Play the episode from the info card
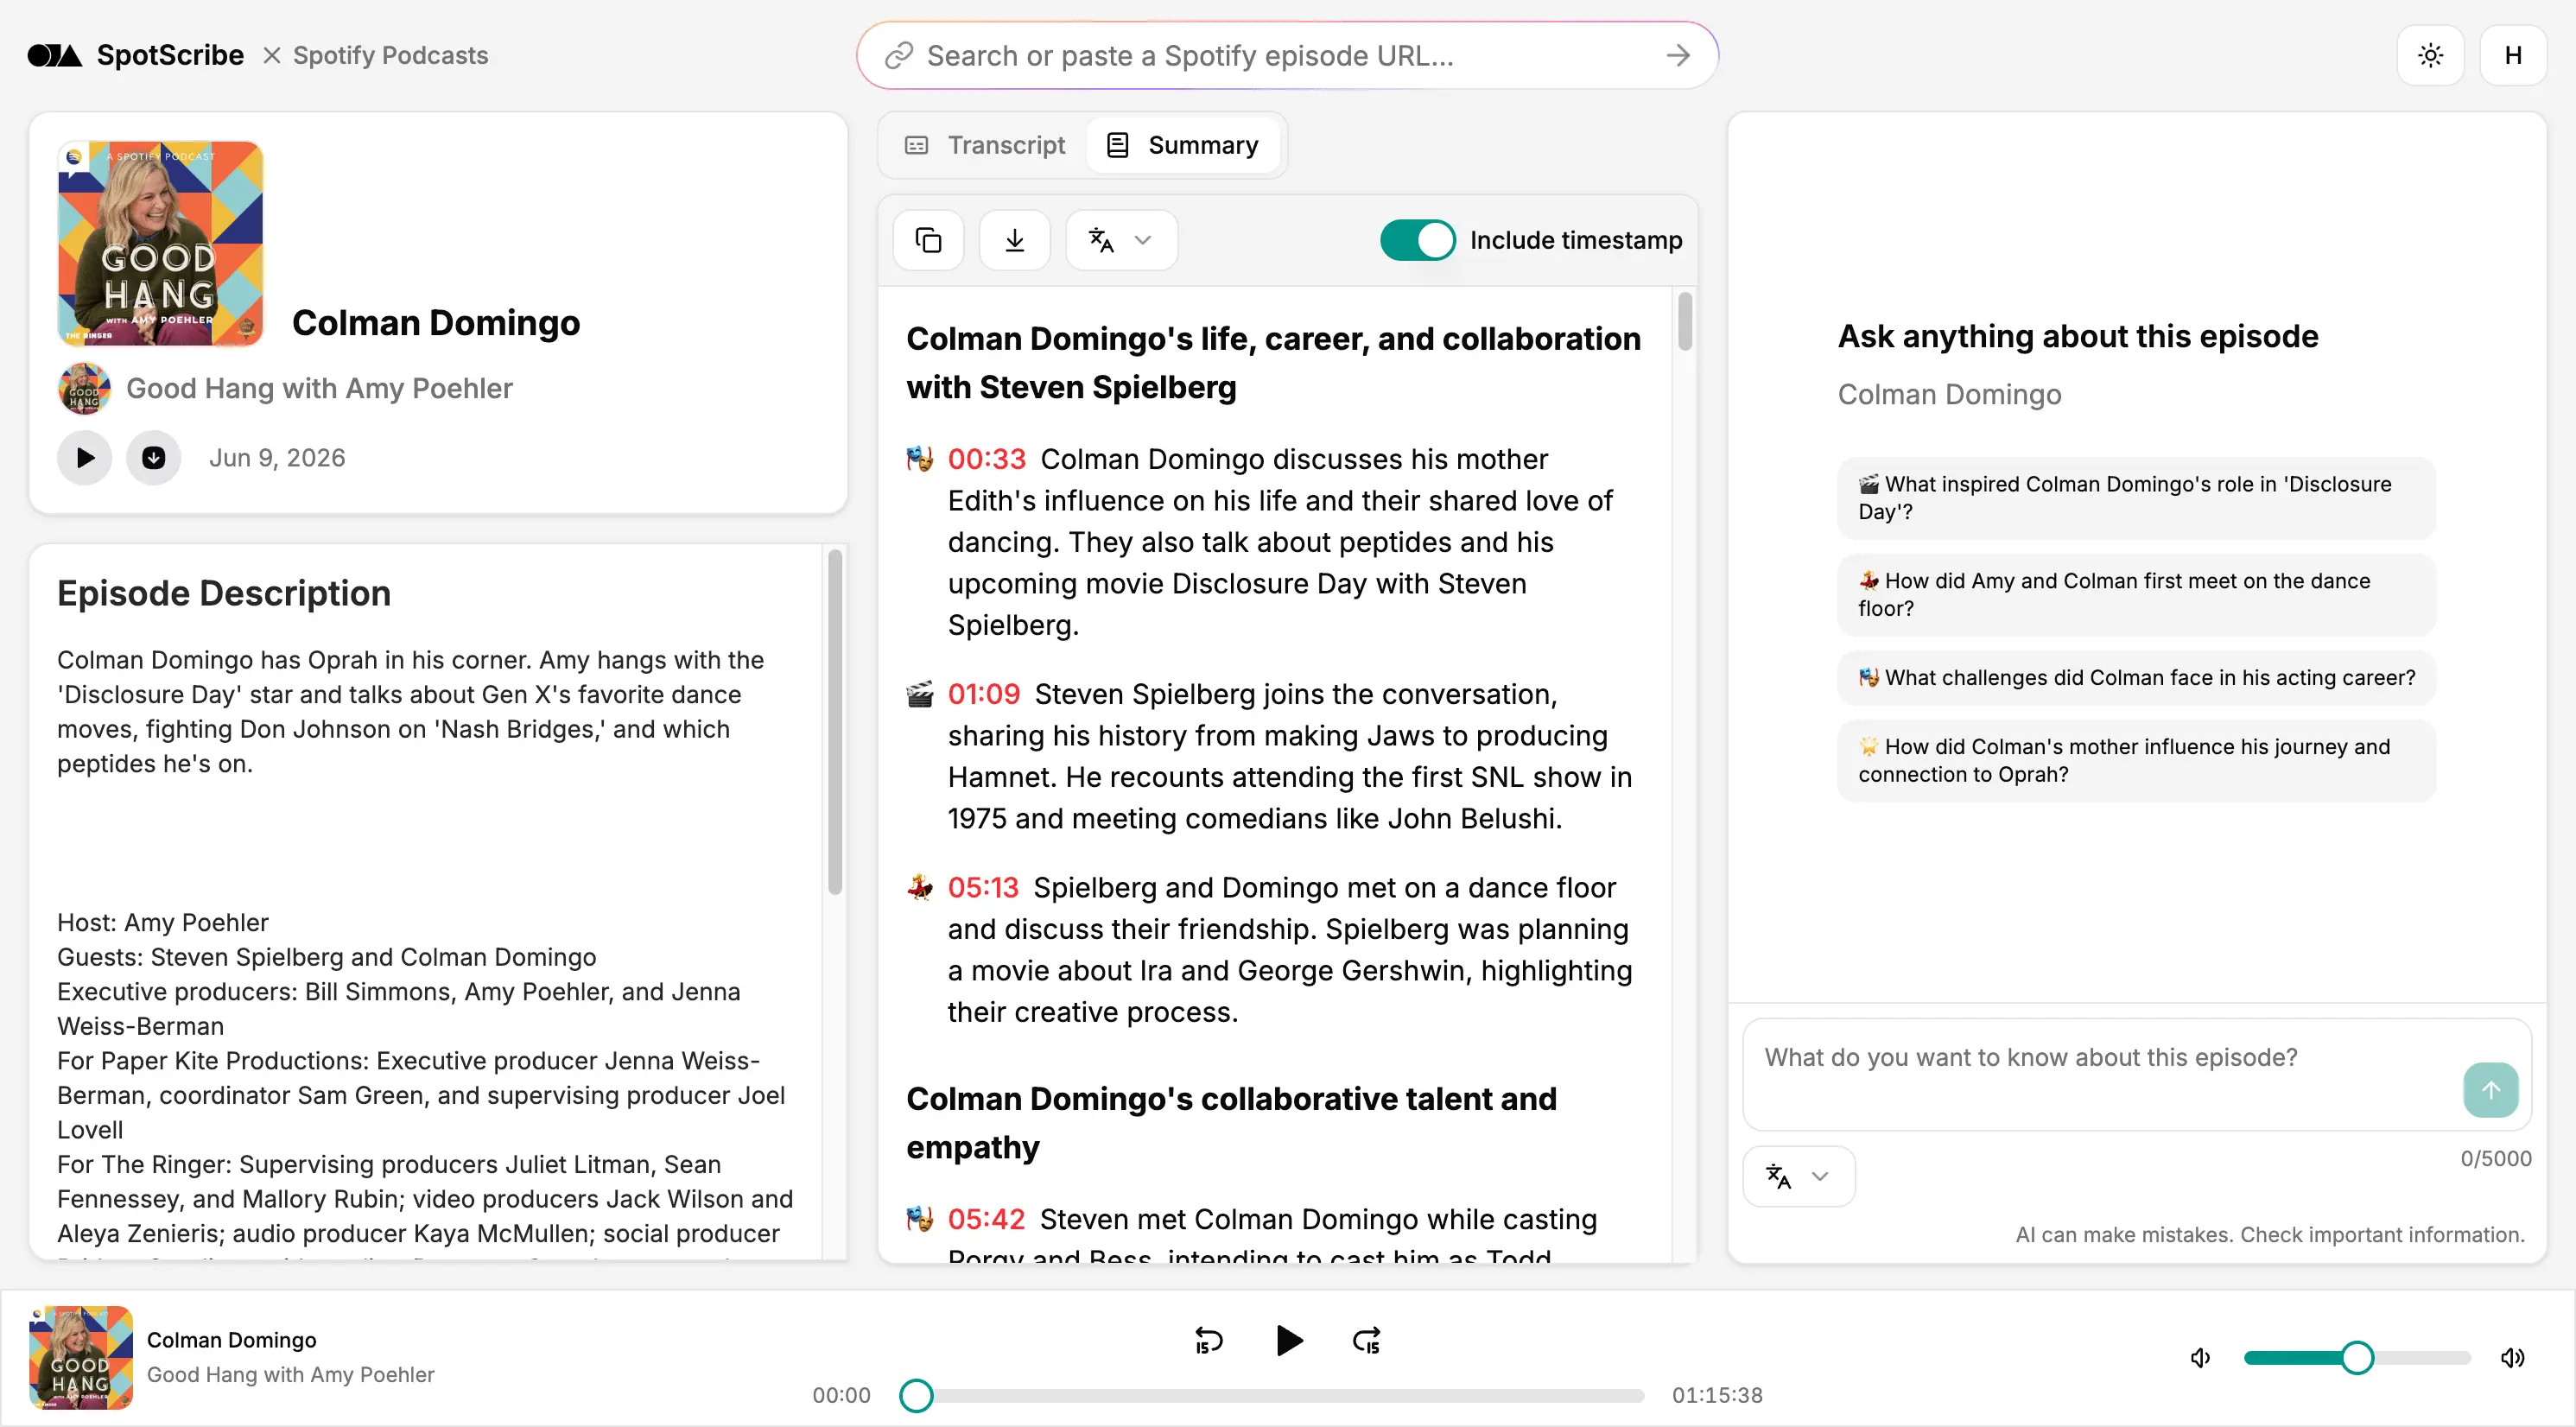 click(85, 457)
